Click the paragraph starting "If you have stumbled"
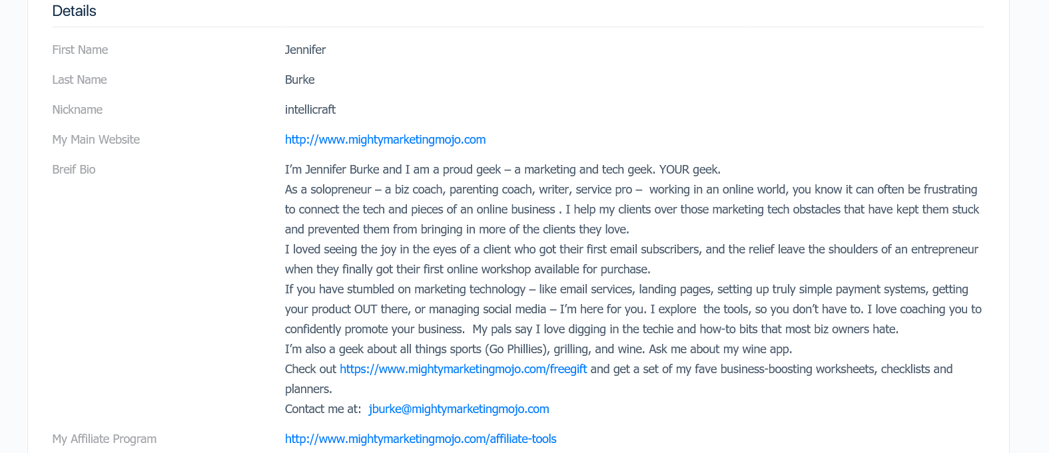1049x453 pixels. [x=633, y=309]
